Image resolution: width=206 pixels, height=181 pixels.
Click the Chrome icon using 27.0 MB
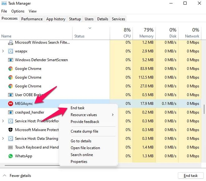(11, 86)
